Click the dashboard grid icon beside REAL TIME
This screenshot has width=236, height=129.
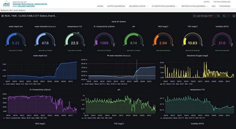3,16
